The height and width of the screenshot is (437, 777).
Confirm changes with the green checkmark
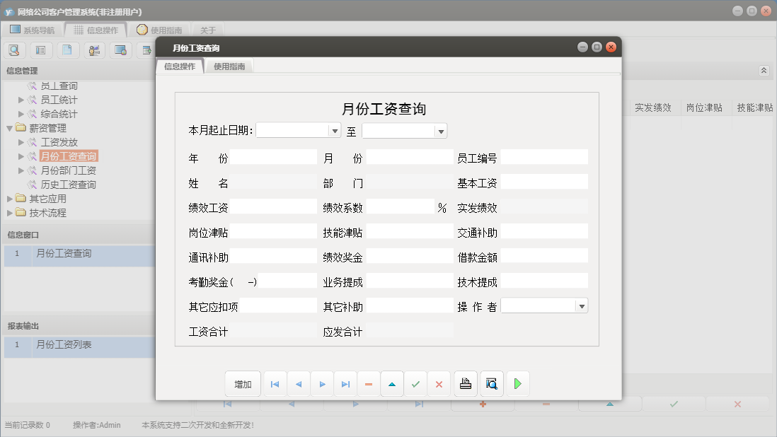point(415,383)
